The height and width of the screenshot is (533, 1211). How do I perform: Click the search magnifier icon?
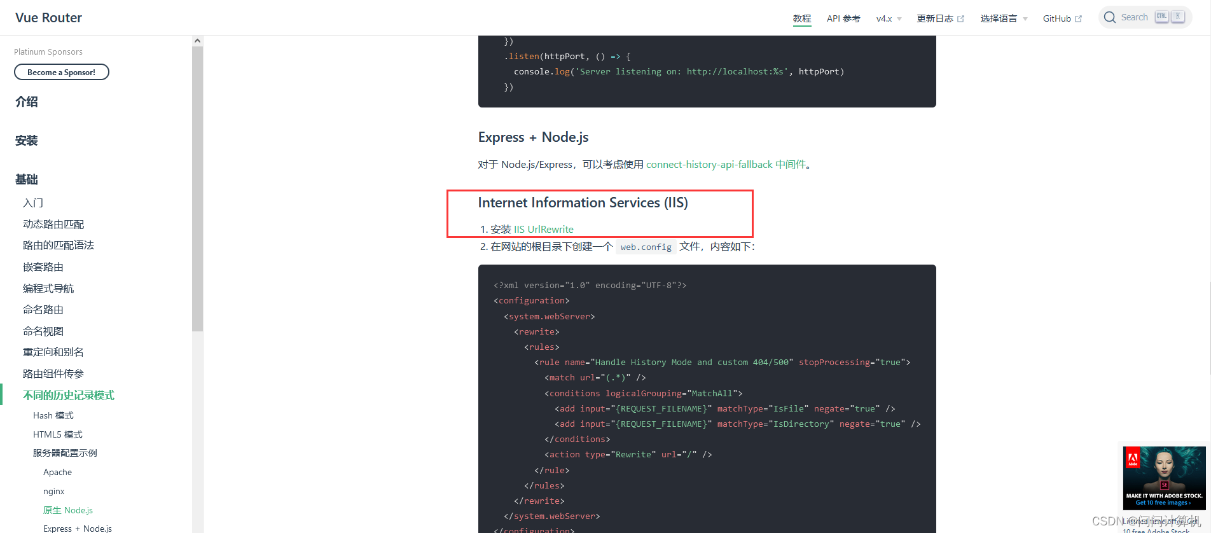[1110, 17]
